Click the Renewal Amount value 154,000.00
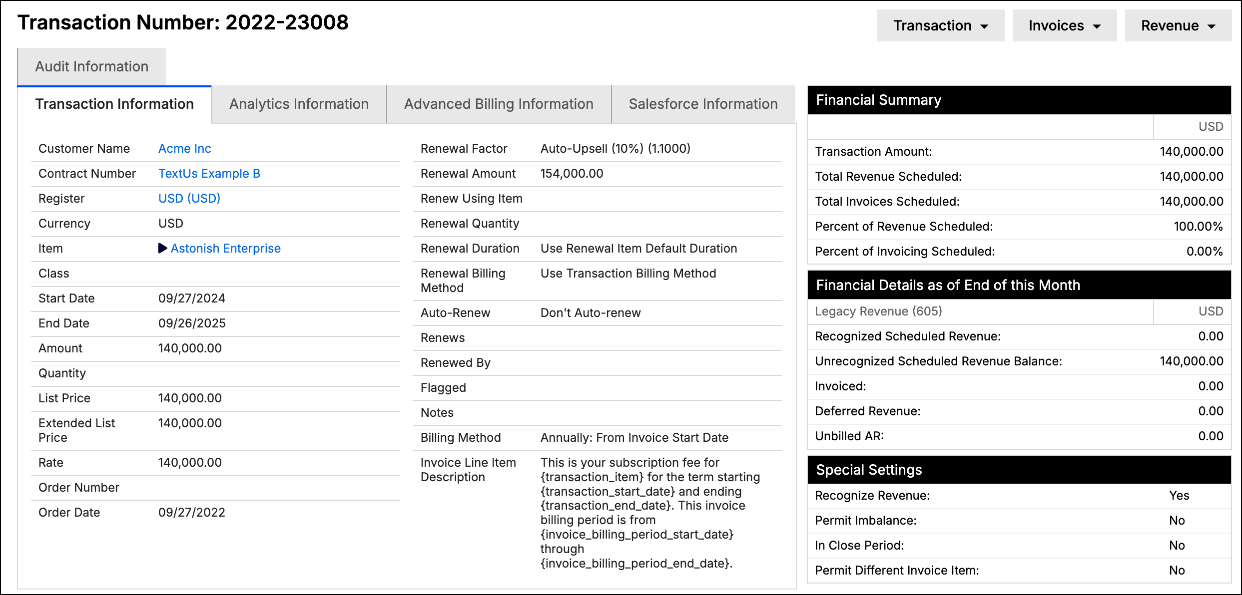Viewport: 1242px width, 595px height. coord(572,173)
